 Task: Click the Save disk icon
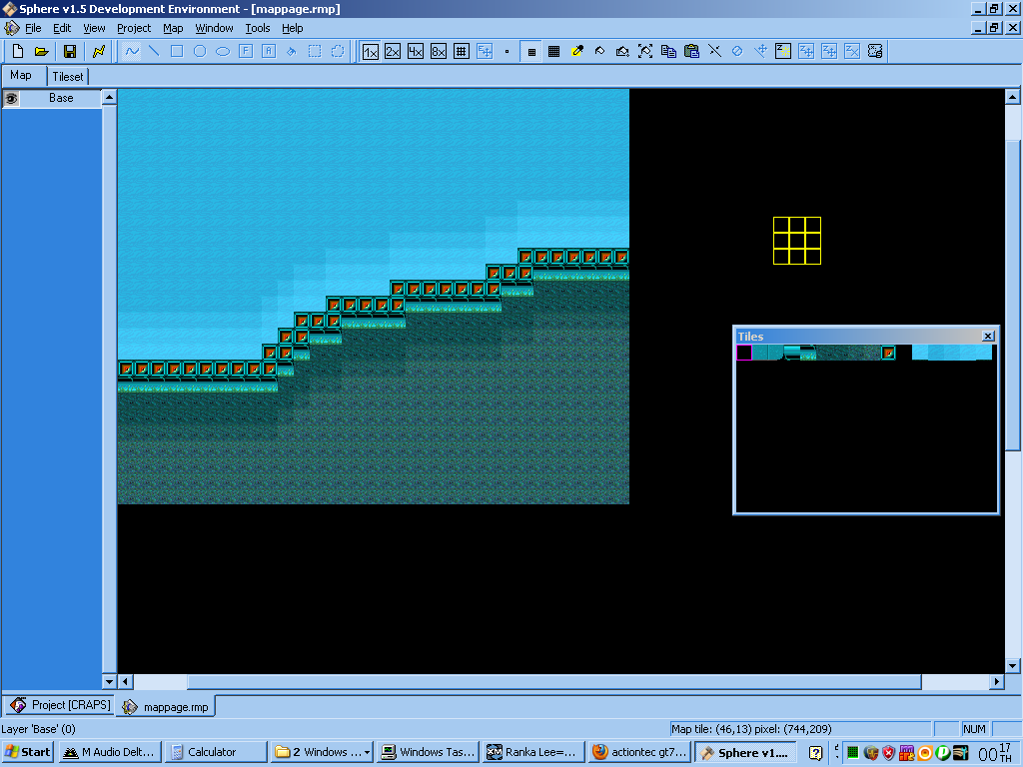[70, 51]
